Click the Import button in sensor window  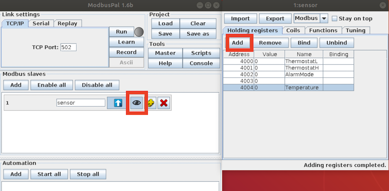[240, 19]
